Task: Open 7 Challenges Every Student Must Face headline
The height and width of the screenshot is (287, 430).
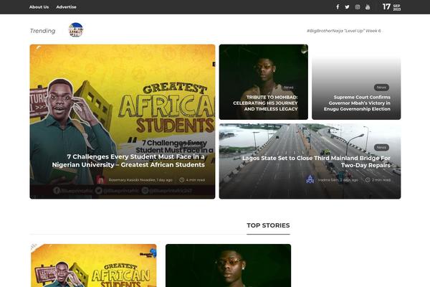Action: (x=128, y=161)
